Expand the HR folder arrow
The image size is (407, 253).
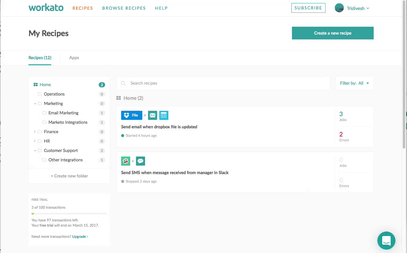click(x=35, y=141)
